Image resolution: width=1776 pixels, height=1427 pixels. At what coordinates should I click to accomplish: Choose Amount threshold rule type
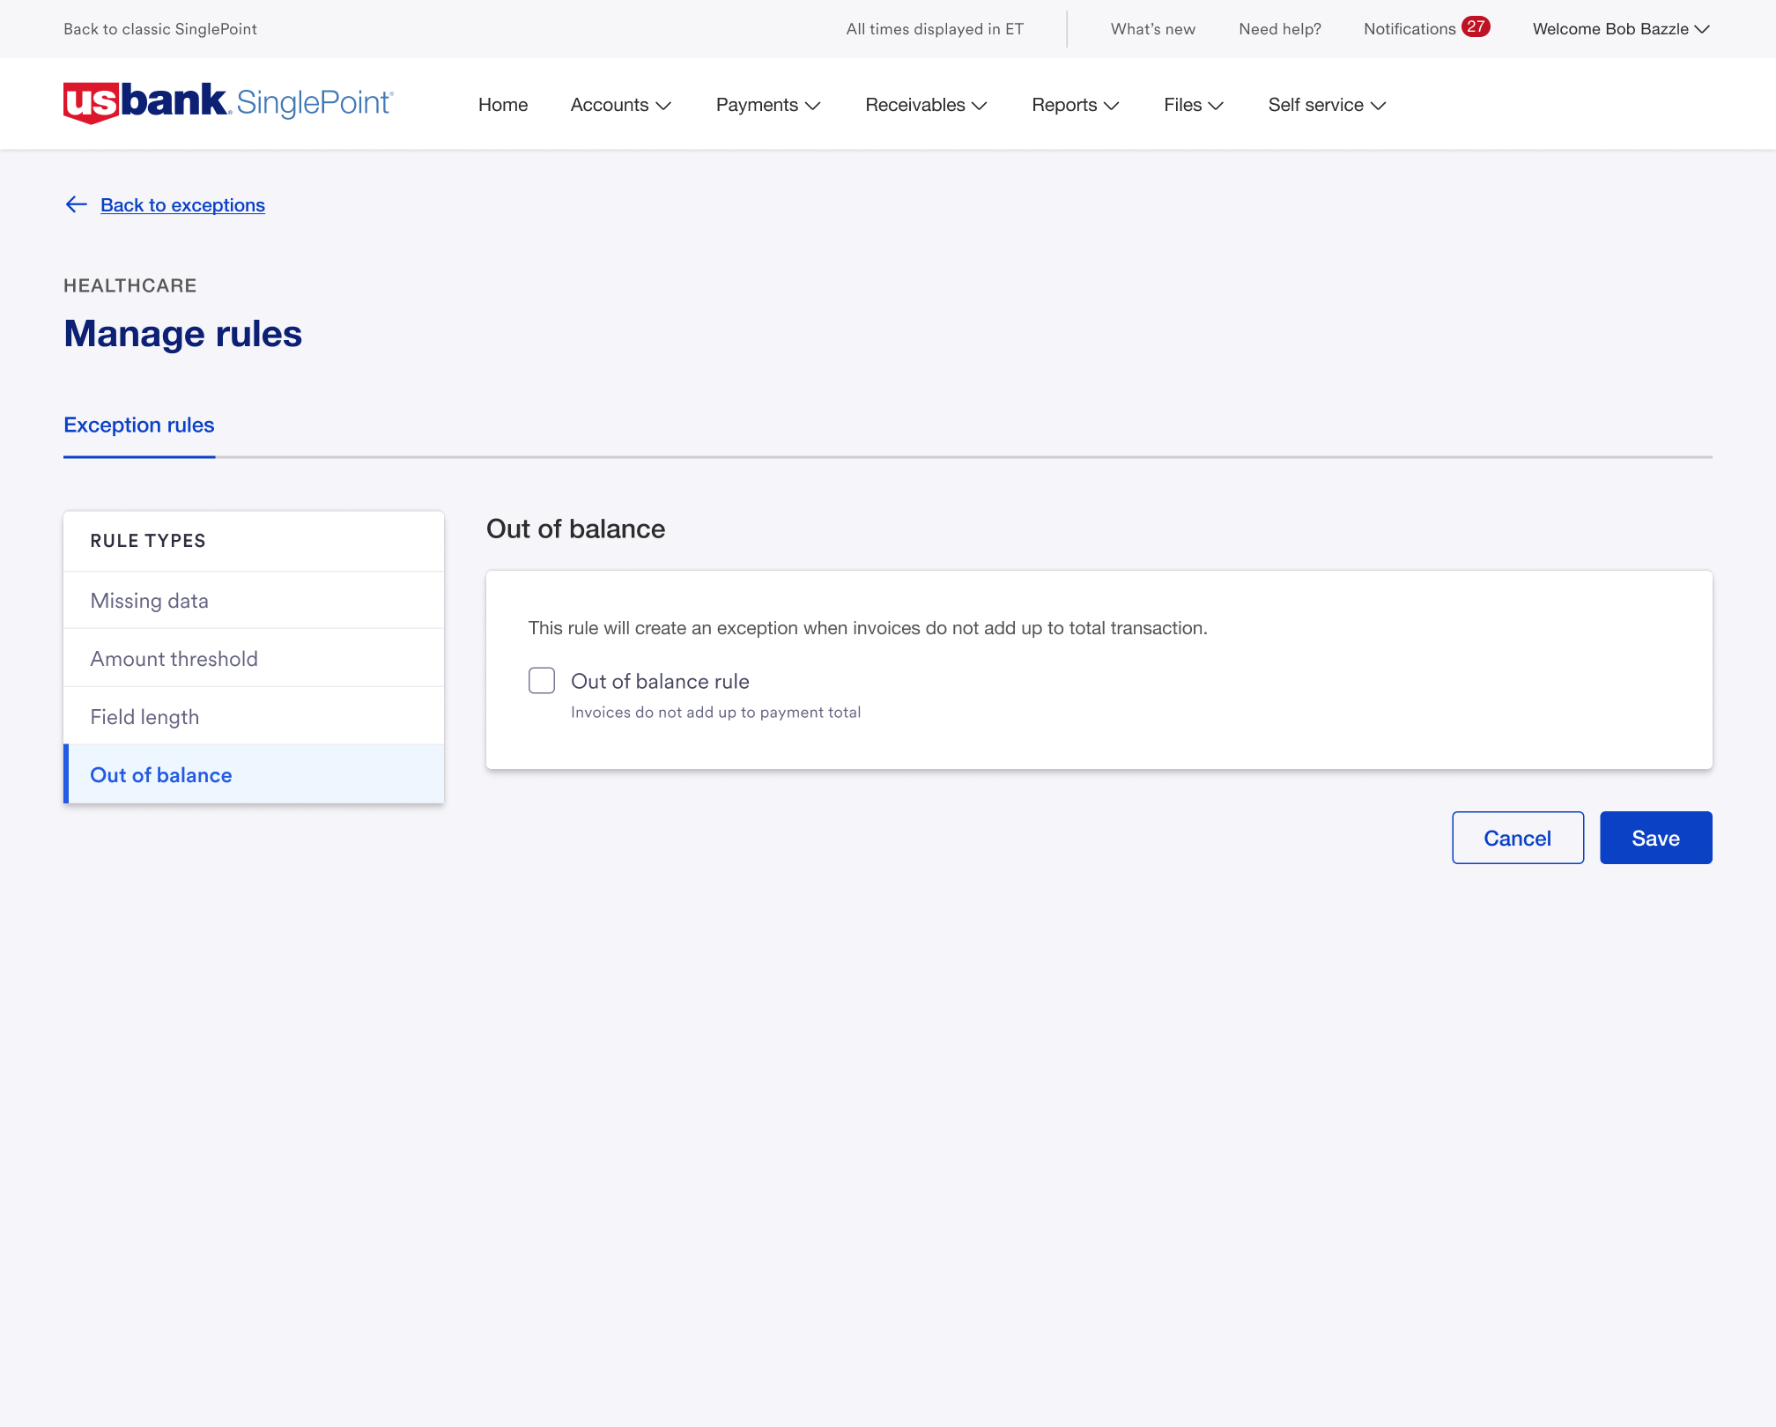pyautogui.click(x=174, y=659)
